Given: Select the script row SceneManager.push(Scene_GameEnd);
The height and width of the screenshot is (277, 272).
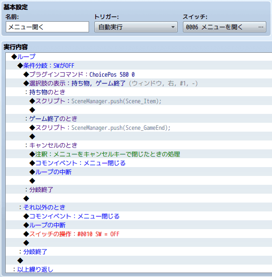Looking at the screenshot, I should [x=139, y=128].
